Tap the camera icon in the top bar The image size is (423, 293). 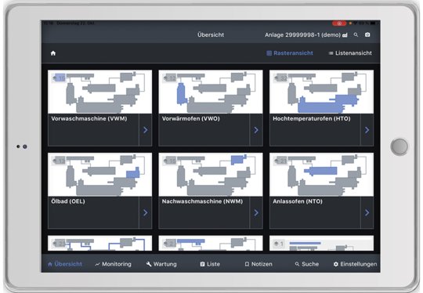click(367, 34)
